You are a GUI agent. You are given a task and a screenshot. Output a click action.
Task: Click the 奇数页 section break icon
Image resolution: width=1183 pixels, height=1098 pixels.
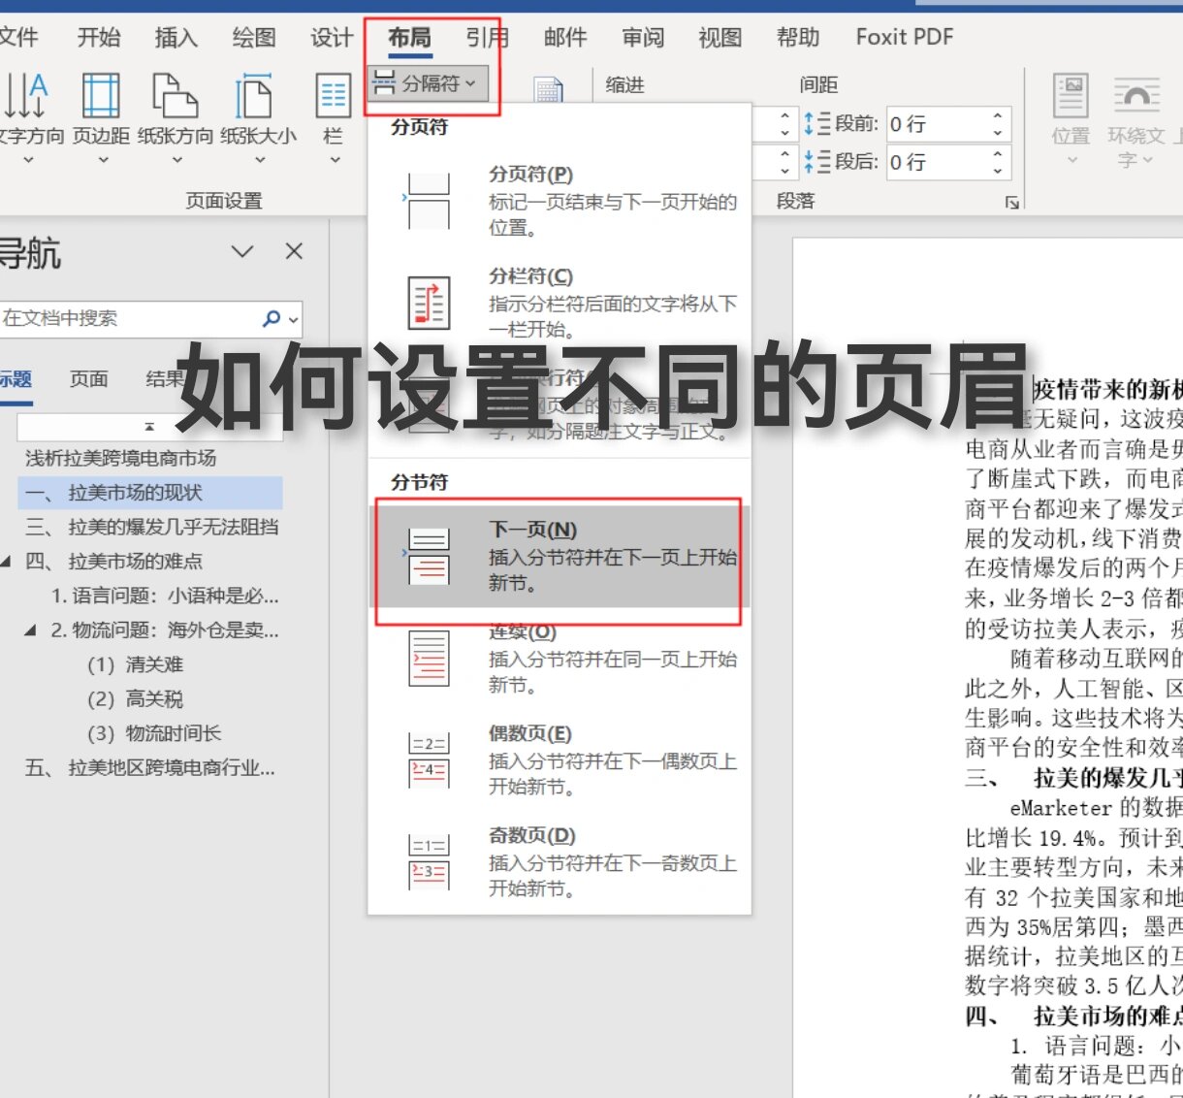(x=428, y=862)
